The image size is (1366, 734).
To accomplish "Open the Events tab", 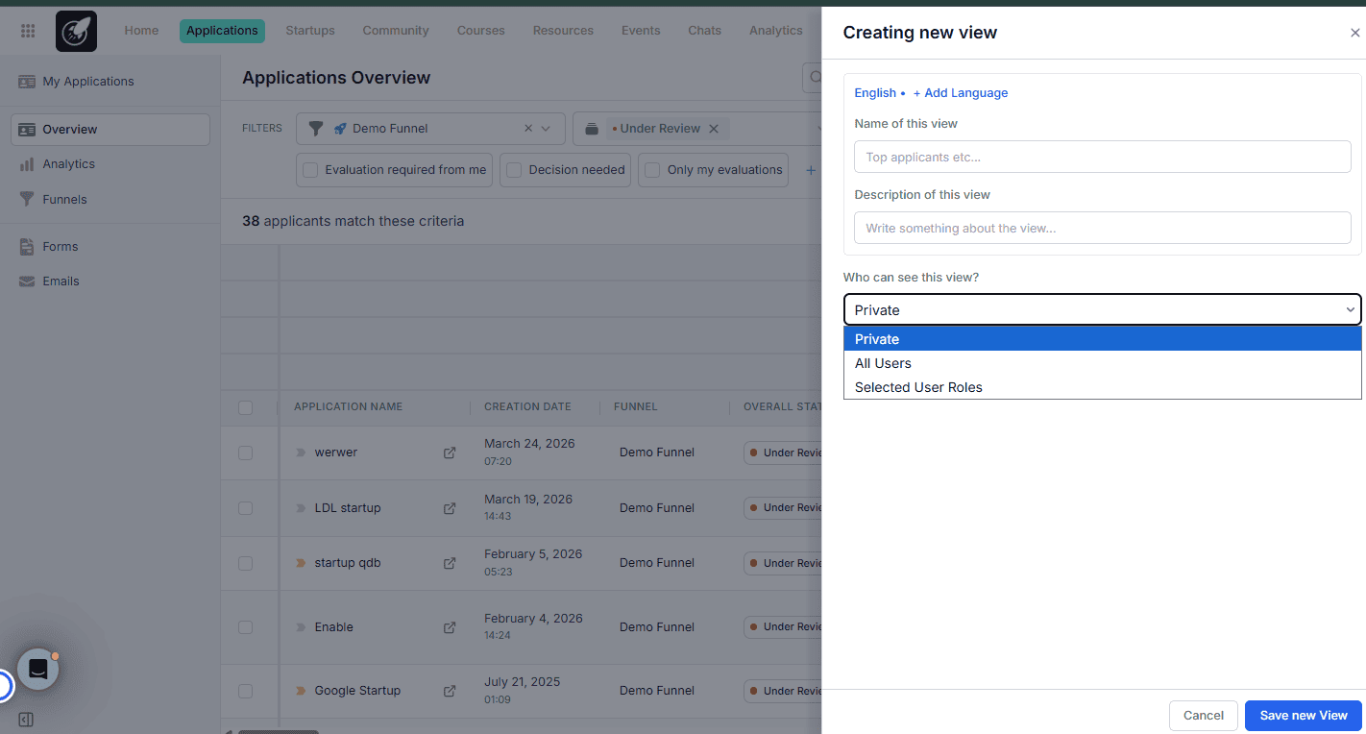I will point(641,31).
